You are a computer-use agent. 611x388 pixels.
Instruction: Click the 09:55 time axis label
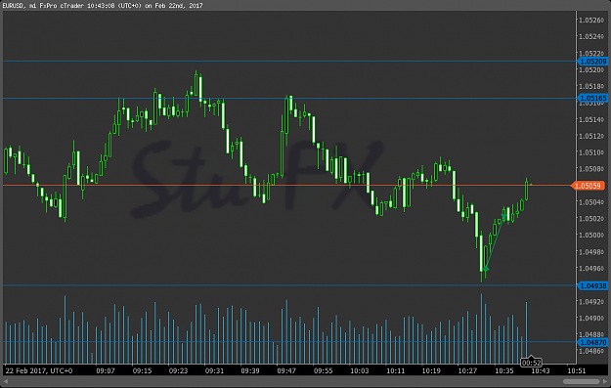click(323, 370)
